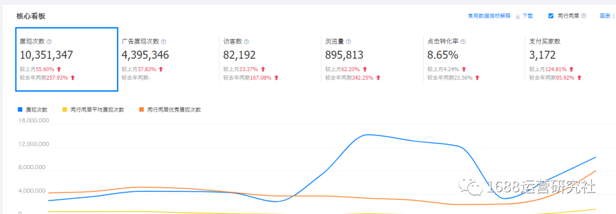Toggle the 同行同层 checkbox
This screenshot has width=616, height=214.
tap(551, 16)
